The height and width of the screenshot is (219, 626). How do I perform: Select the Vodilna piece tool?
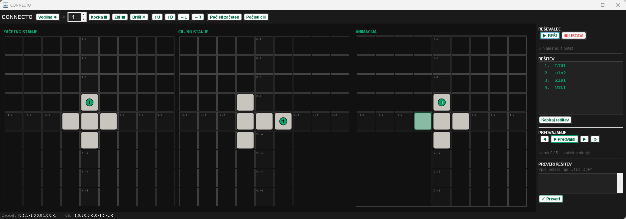click(x=48, y=17)
